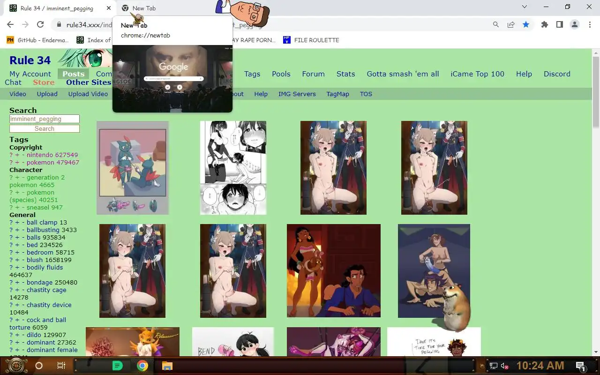
Task: Open the blush general tag
Action: tap(35, 260)
